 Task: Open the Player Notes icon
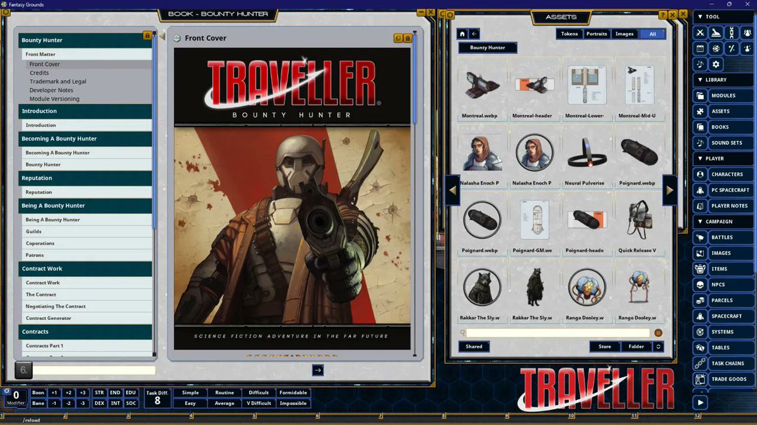(700, 206)
